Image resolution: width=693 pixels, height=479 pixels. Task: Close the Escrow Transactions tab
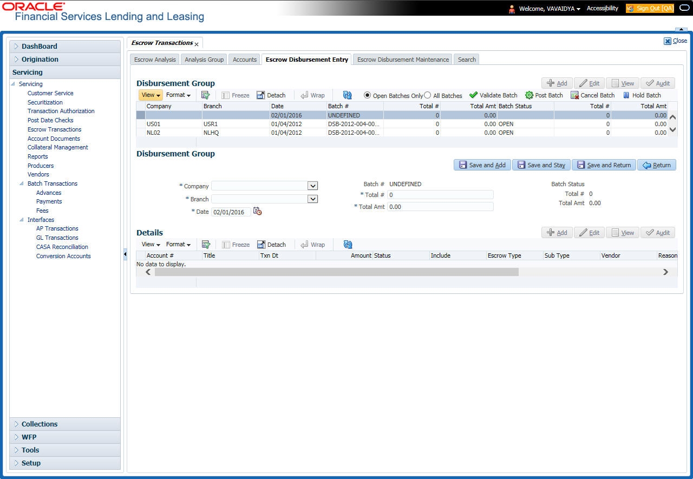pyautogui.click(x=197, y=44)
